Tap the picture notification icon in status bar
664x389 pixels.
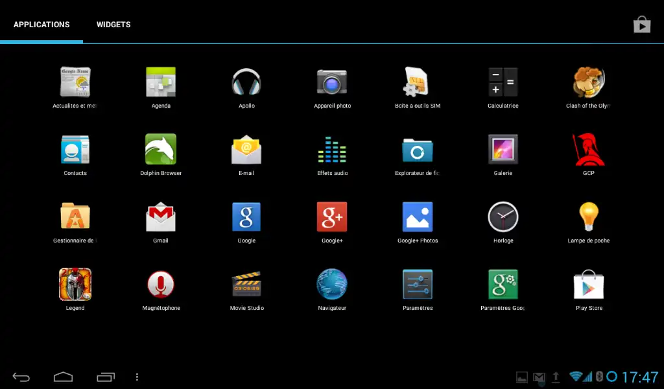click(x=522, y=377)
